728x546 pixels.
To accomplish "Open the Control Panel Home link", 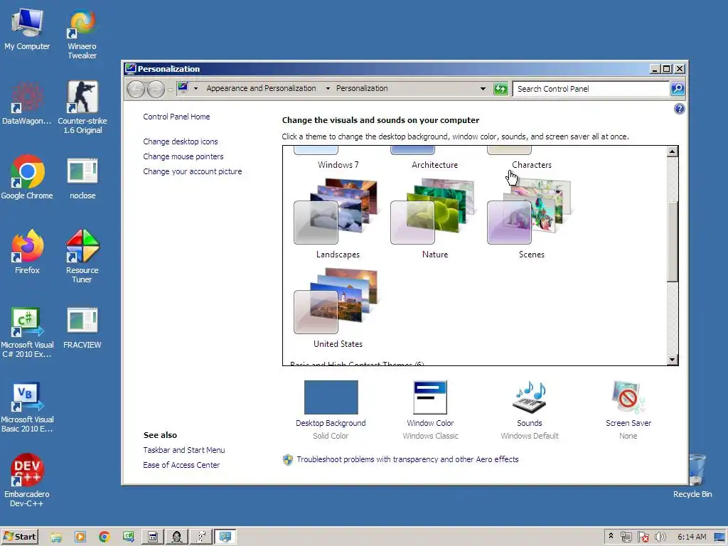I will [x=176, y=117].
